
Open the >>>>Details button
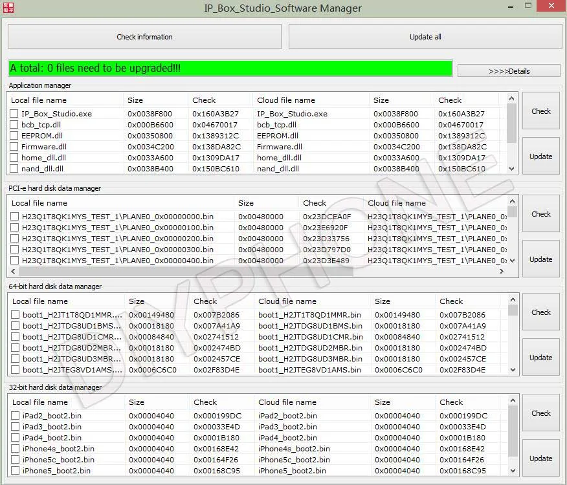(x=509, y=71)
